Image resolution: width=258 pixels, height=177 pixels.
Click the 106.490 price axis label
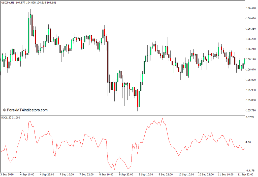tap(250, 8)
